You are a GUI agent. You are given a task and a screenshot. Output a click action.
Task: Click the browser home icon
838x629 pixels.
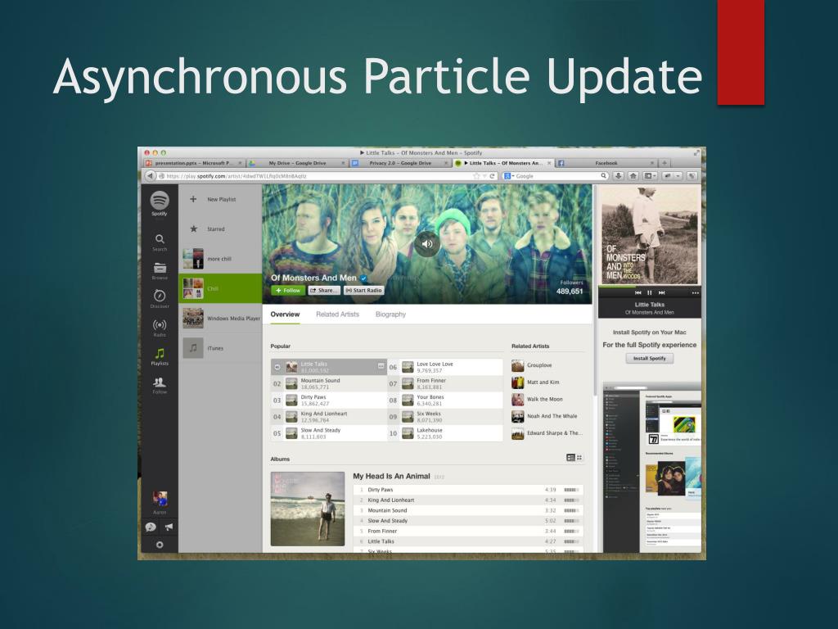[633, 176]
